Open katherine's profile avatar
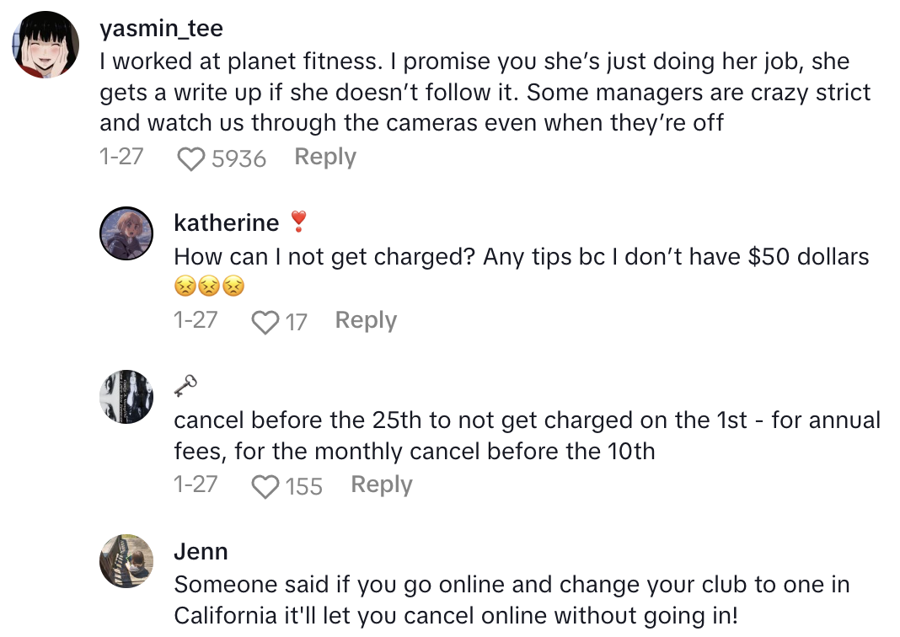Viewport: 900px width, 637px height. pyautogui.click(x=126, y=233)
